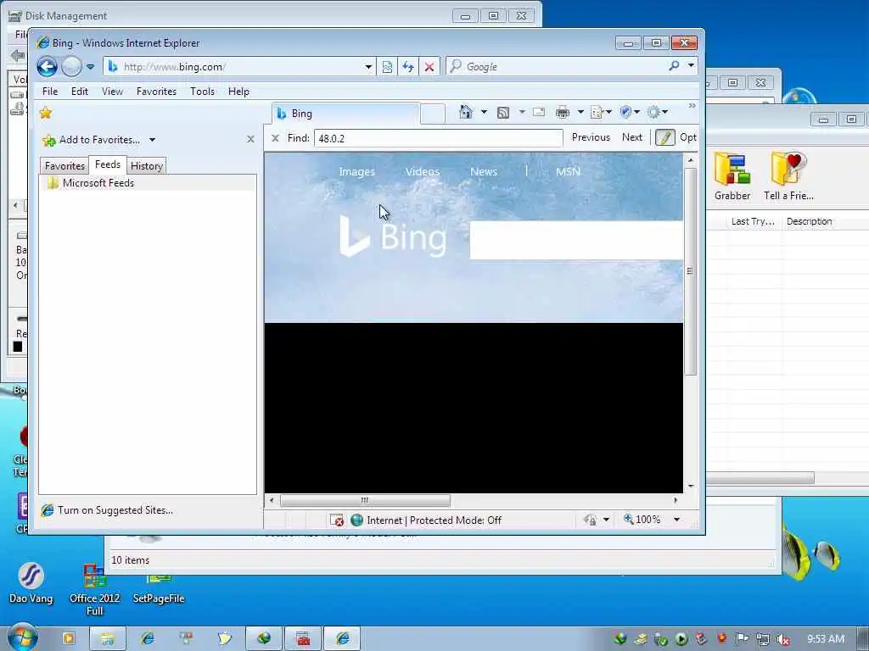Expand the Home button dropdown
This screenshot has height=651, width=869.
(x=484, y=113)
